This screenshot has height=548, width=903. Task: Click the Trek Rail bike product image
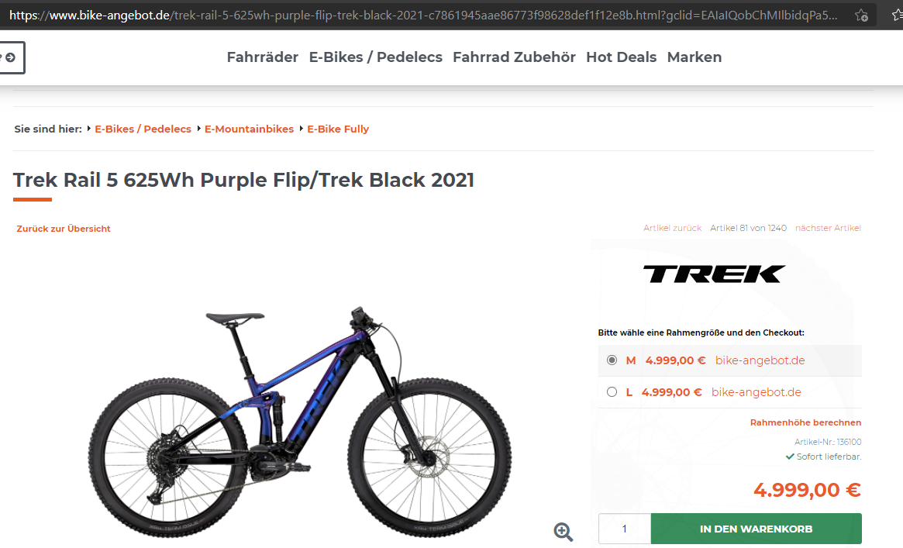pyautogui.click(x=299, y=420)
